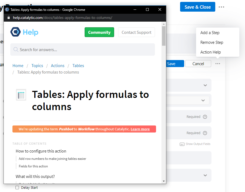The width and height of the screenshot is (245, 192).
Task: Open the three-dots menu beside Save & Close
Action: [x=221, y=7]
